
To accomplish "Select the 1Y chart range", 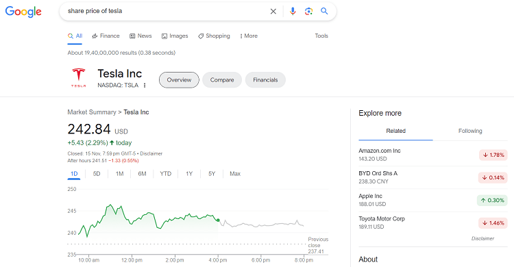I will (189, 174).
